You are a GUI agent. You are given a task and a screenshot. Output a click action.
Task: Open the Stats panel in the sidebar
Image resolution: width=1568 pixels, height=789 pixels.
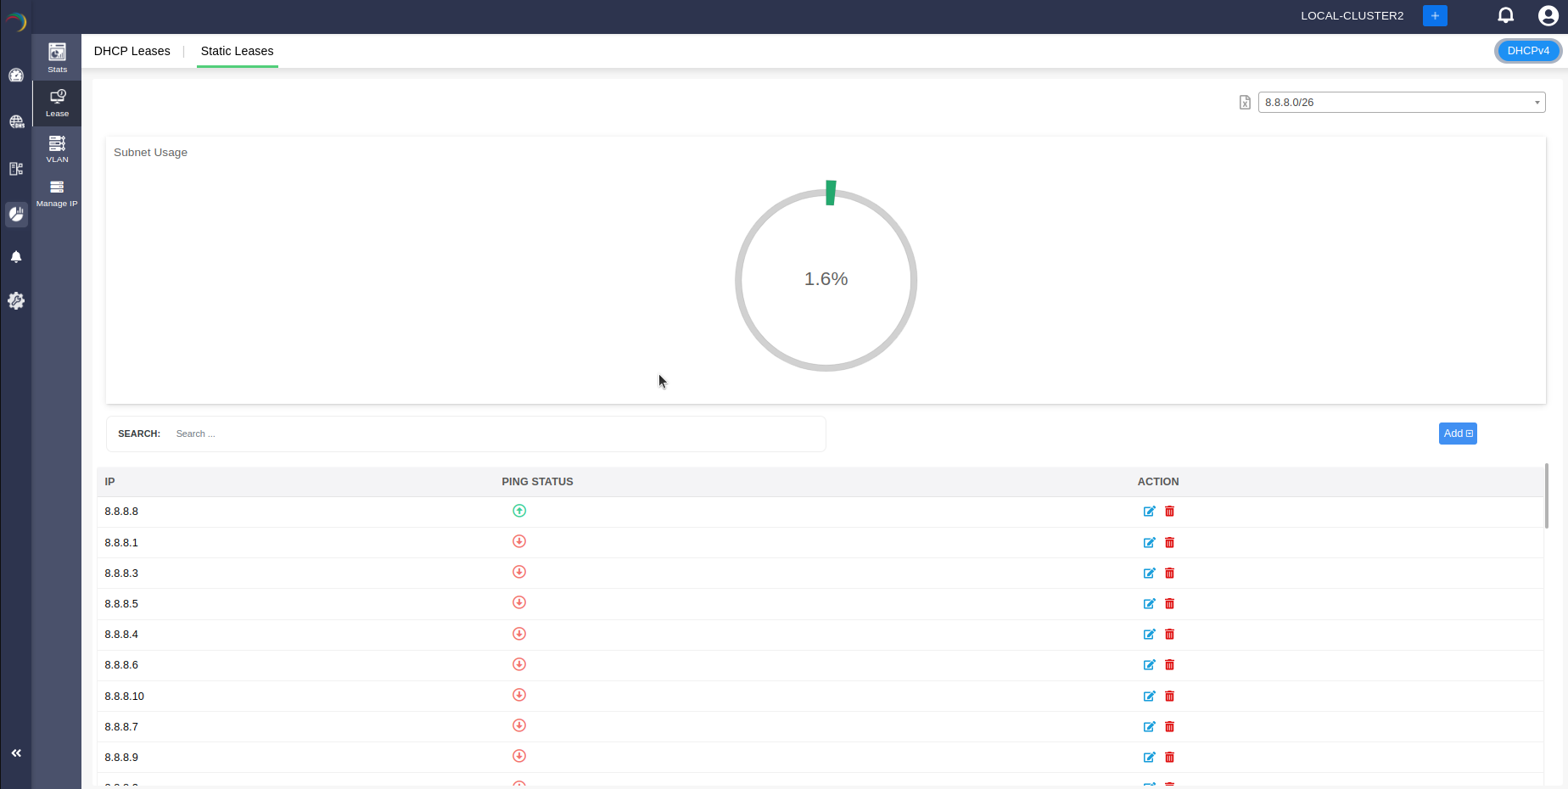coord(56,56)
